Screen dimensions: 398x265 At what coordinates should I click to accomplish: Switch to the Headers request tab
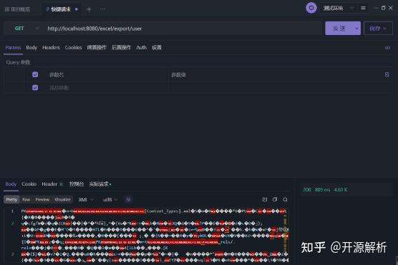coord(51,47)
